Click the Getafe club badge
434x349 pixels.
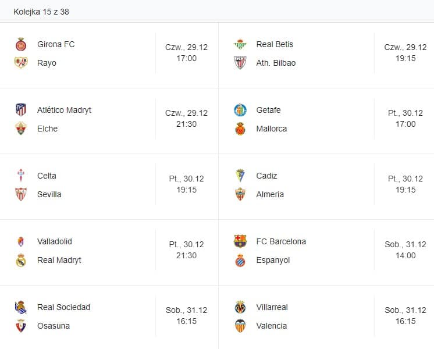240,110
